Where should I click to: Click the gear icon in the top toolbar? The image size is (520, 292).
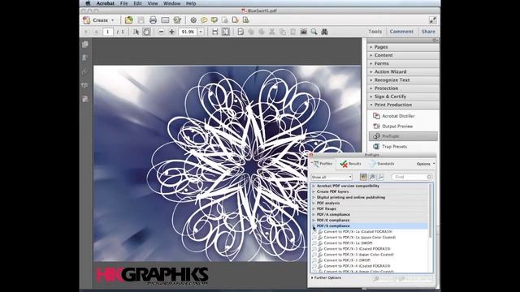193,20
